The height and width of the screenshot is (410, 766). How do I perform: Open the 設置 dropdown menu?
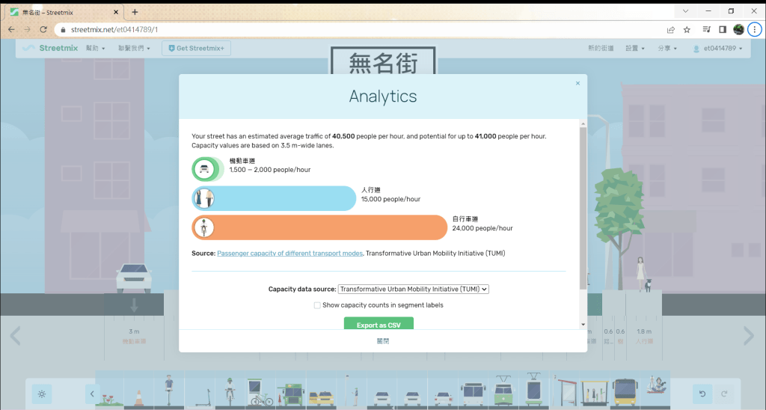click(x=634, y=49)
